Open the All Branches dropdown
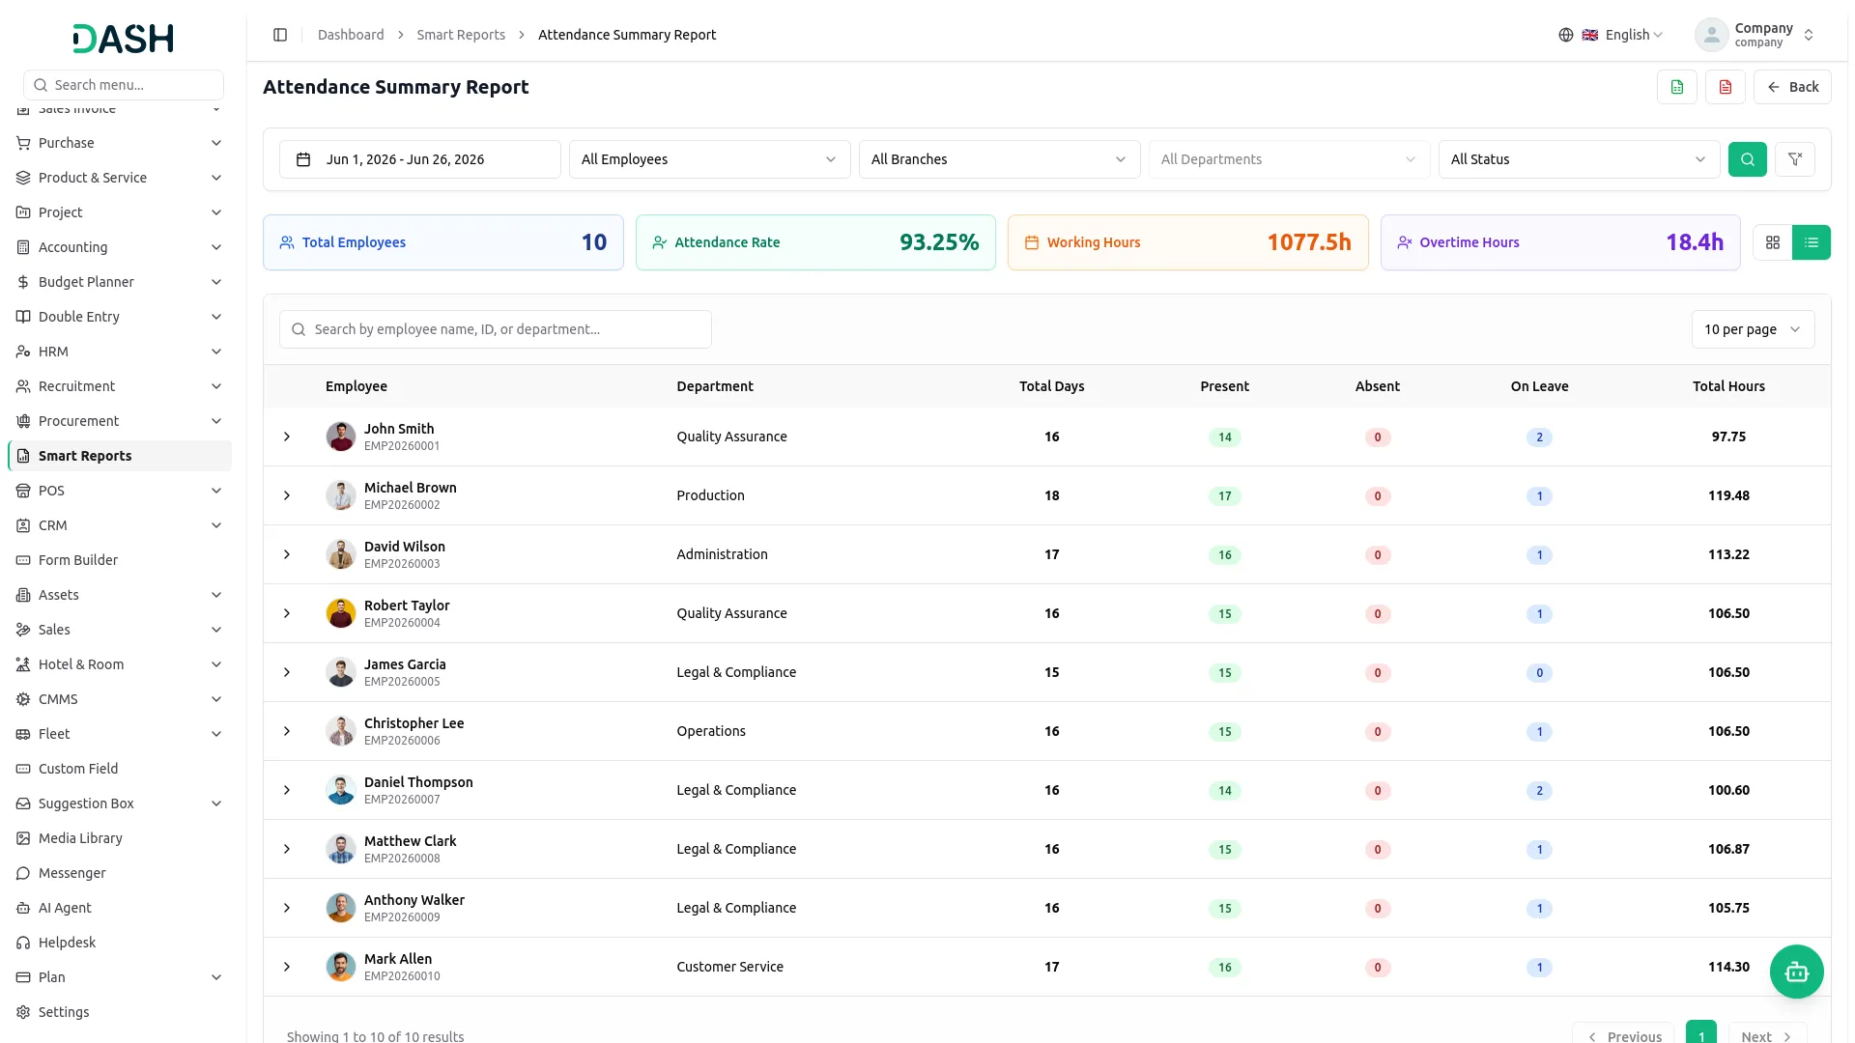Screen dimensions: 1855x1043 click(1000, 159)
